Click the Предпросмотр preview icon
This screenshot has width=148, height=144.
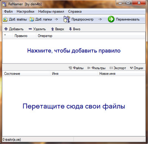click(67, 19)
